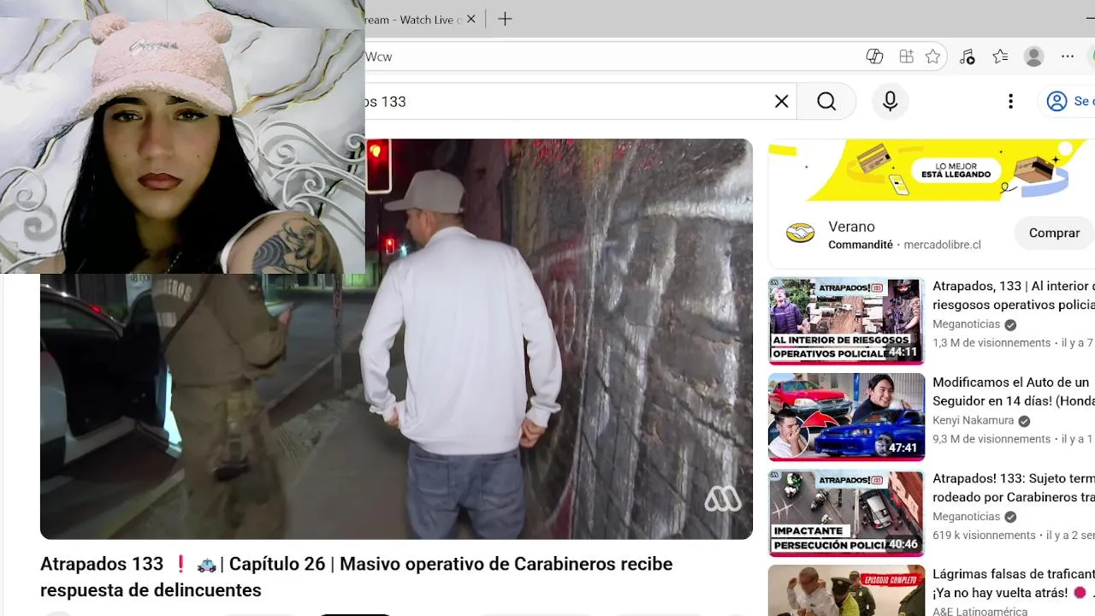
Task: Open the 47:41 Honda car modification thumbnail
Action: (846, 418)
